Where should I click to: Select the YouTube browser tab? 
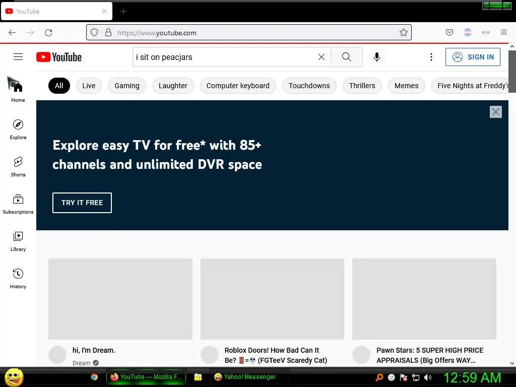coord(56,11)
